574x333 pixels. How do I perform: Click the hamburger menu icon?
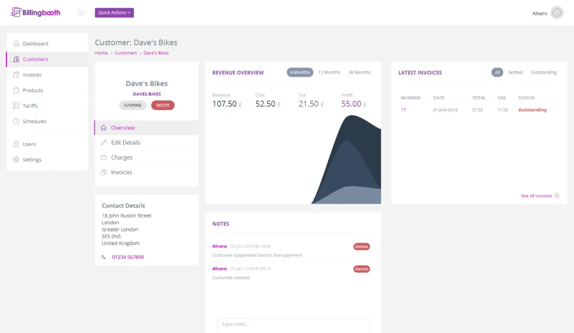(81, 13)
